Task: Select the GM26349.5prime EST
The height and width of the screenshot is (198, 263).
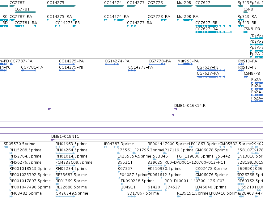Action: point(72,193)
